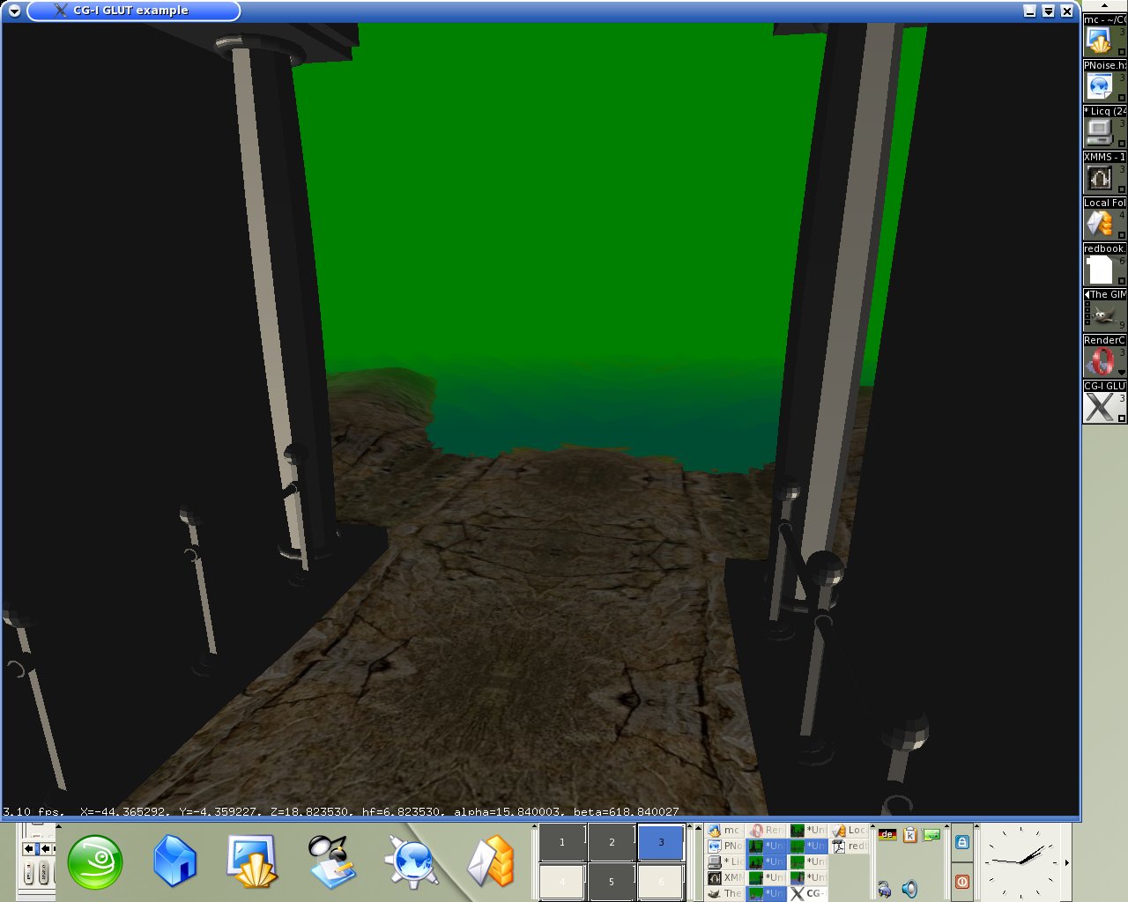The image size is (1128, 902).
Task: Activate the CG- X window taskbar entry
Action: pos(807,893)
